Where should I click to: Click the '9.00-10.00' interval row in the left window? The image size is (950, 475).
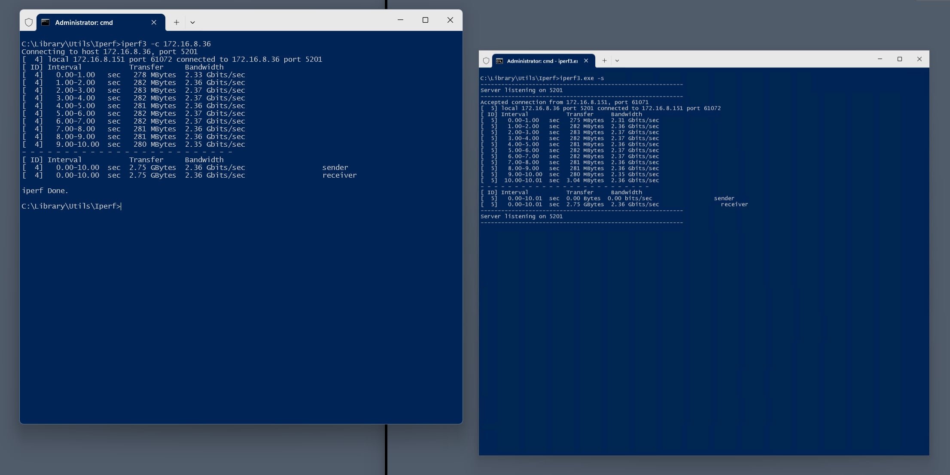134,144
